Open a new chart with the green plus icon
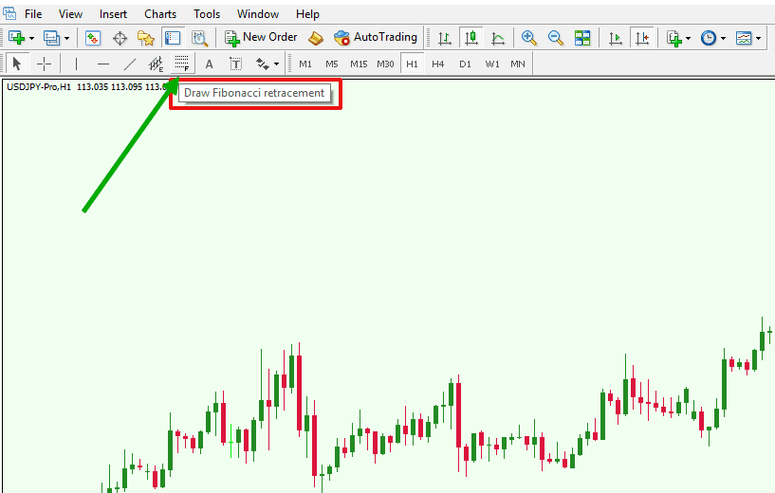Screen dimensions: 775x493 (16, 38)
